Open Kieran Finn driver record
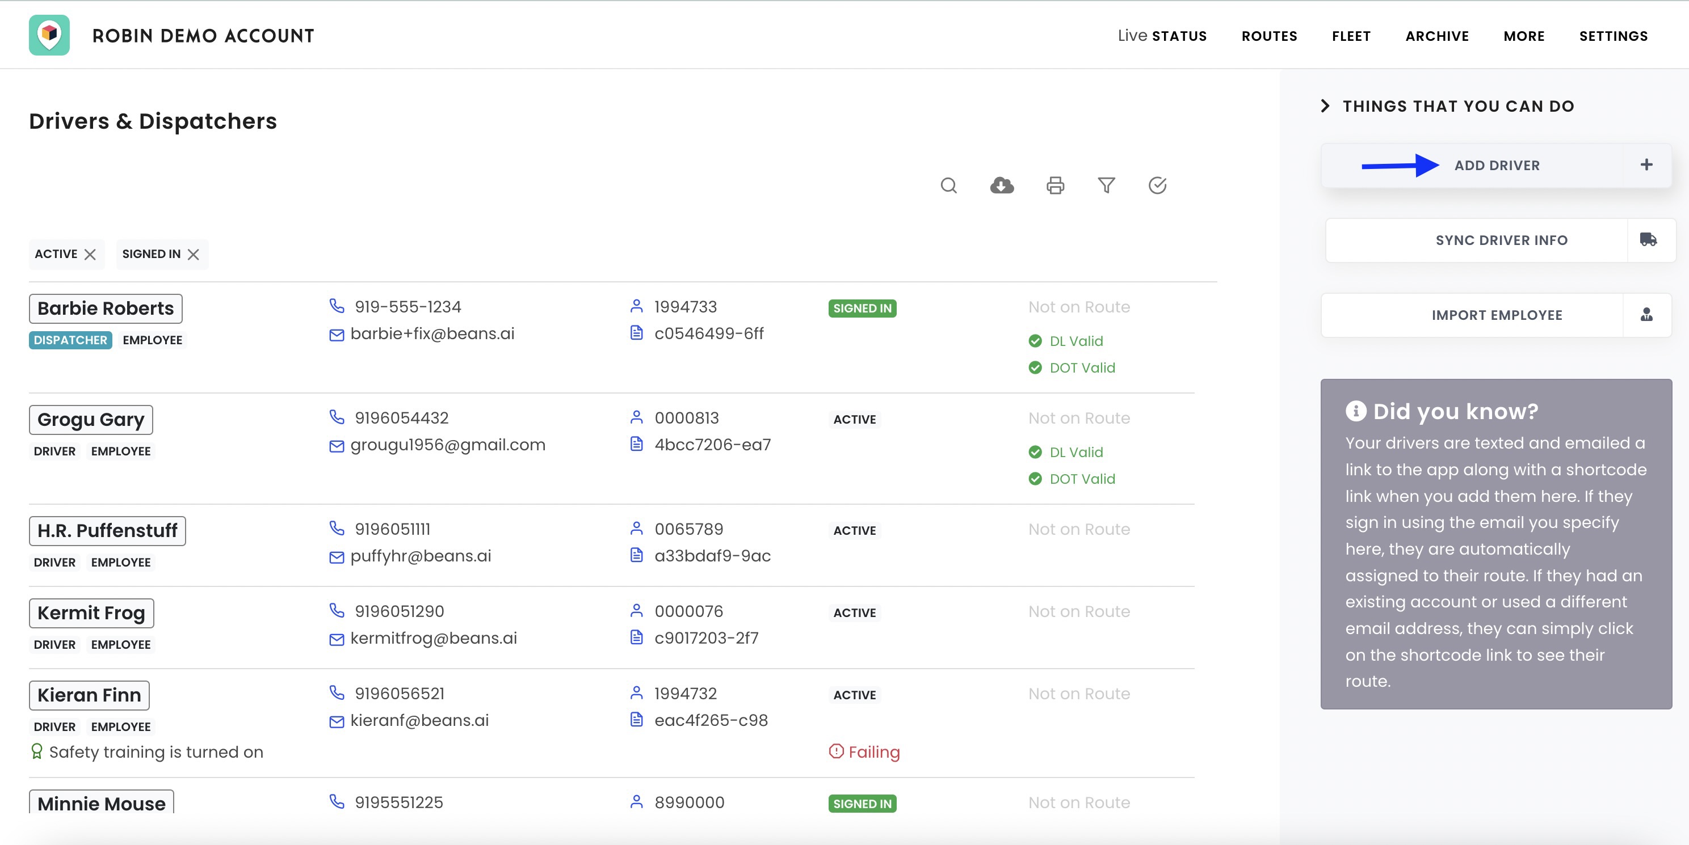Screen dimensions: 1689x845 [x=89, y=695]
